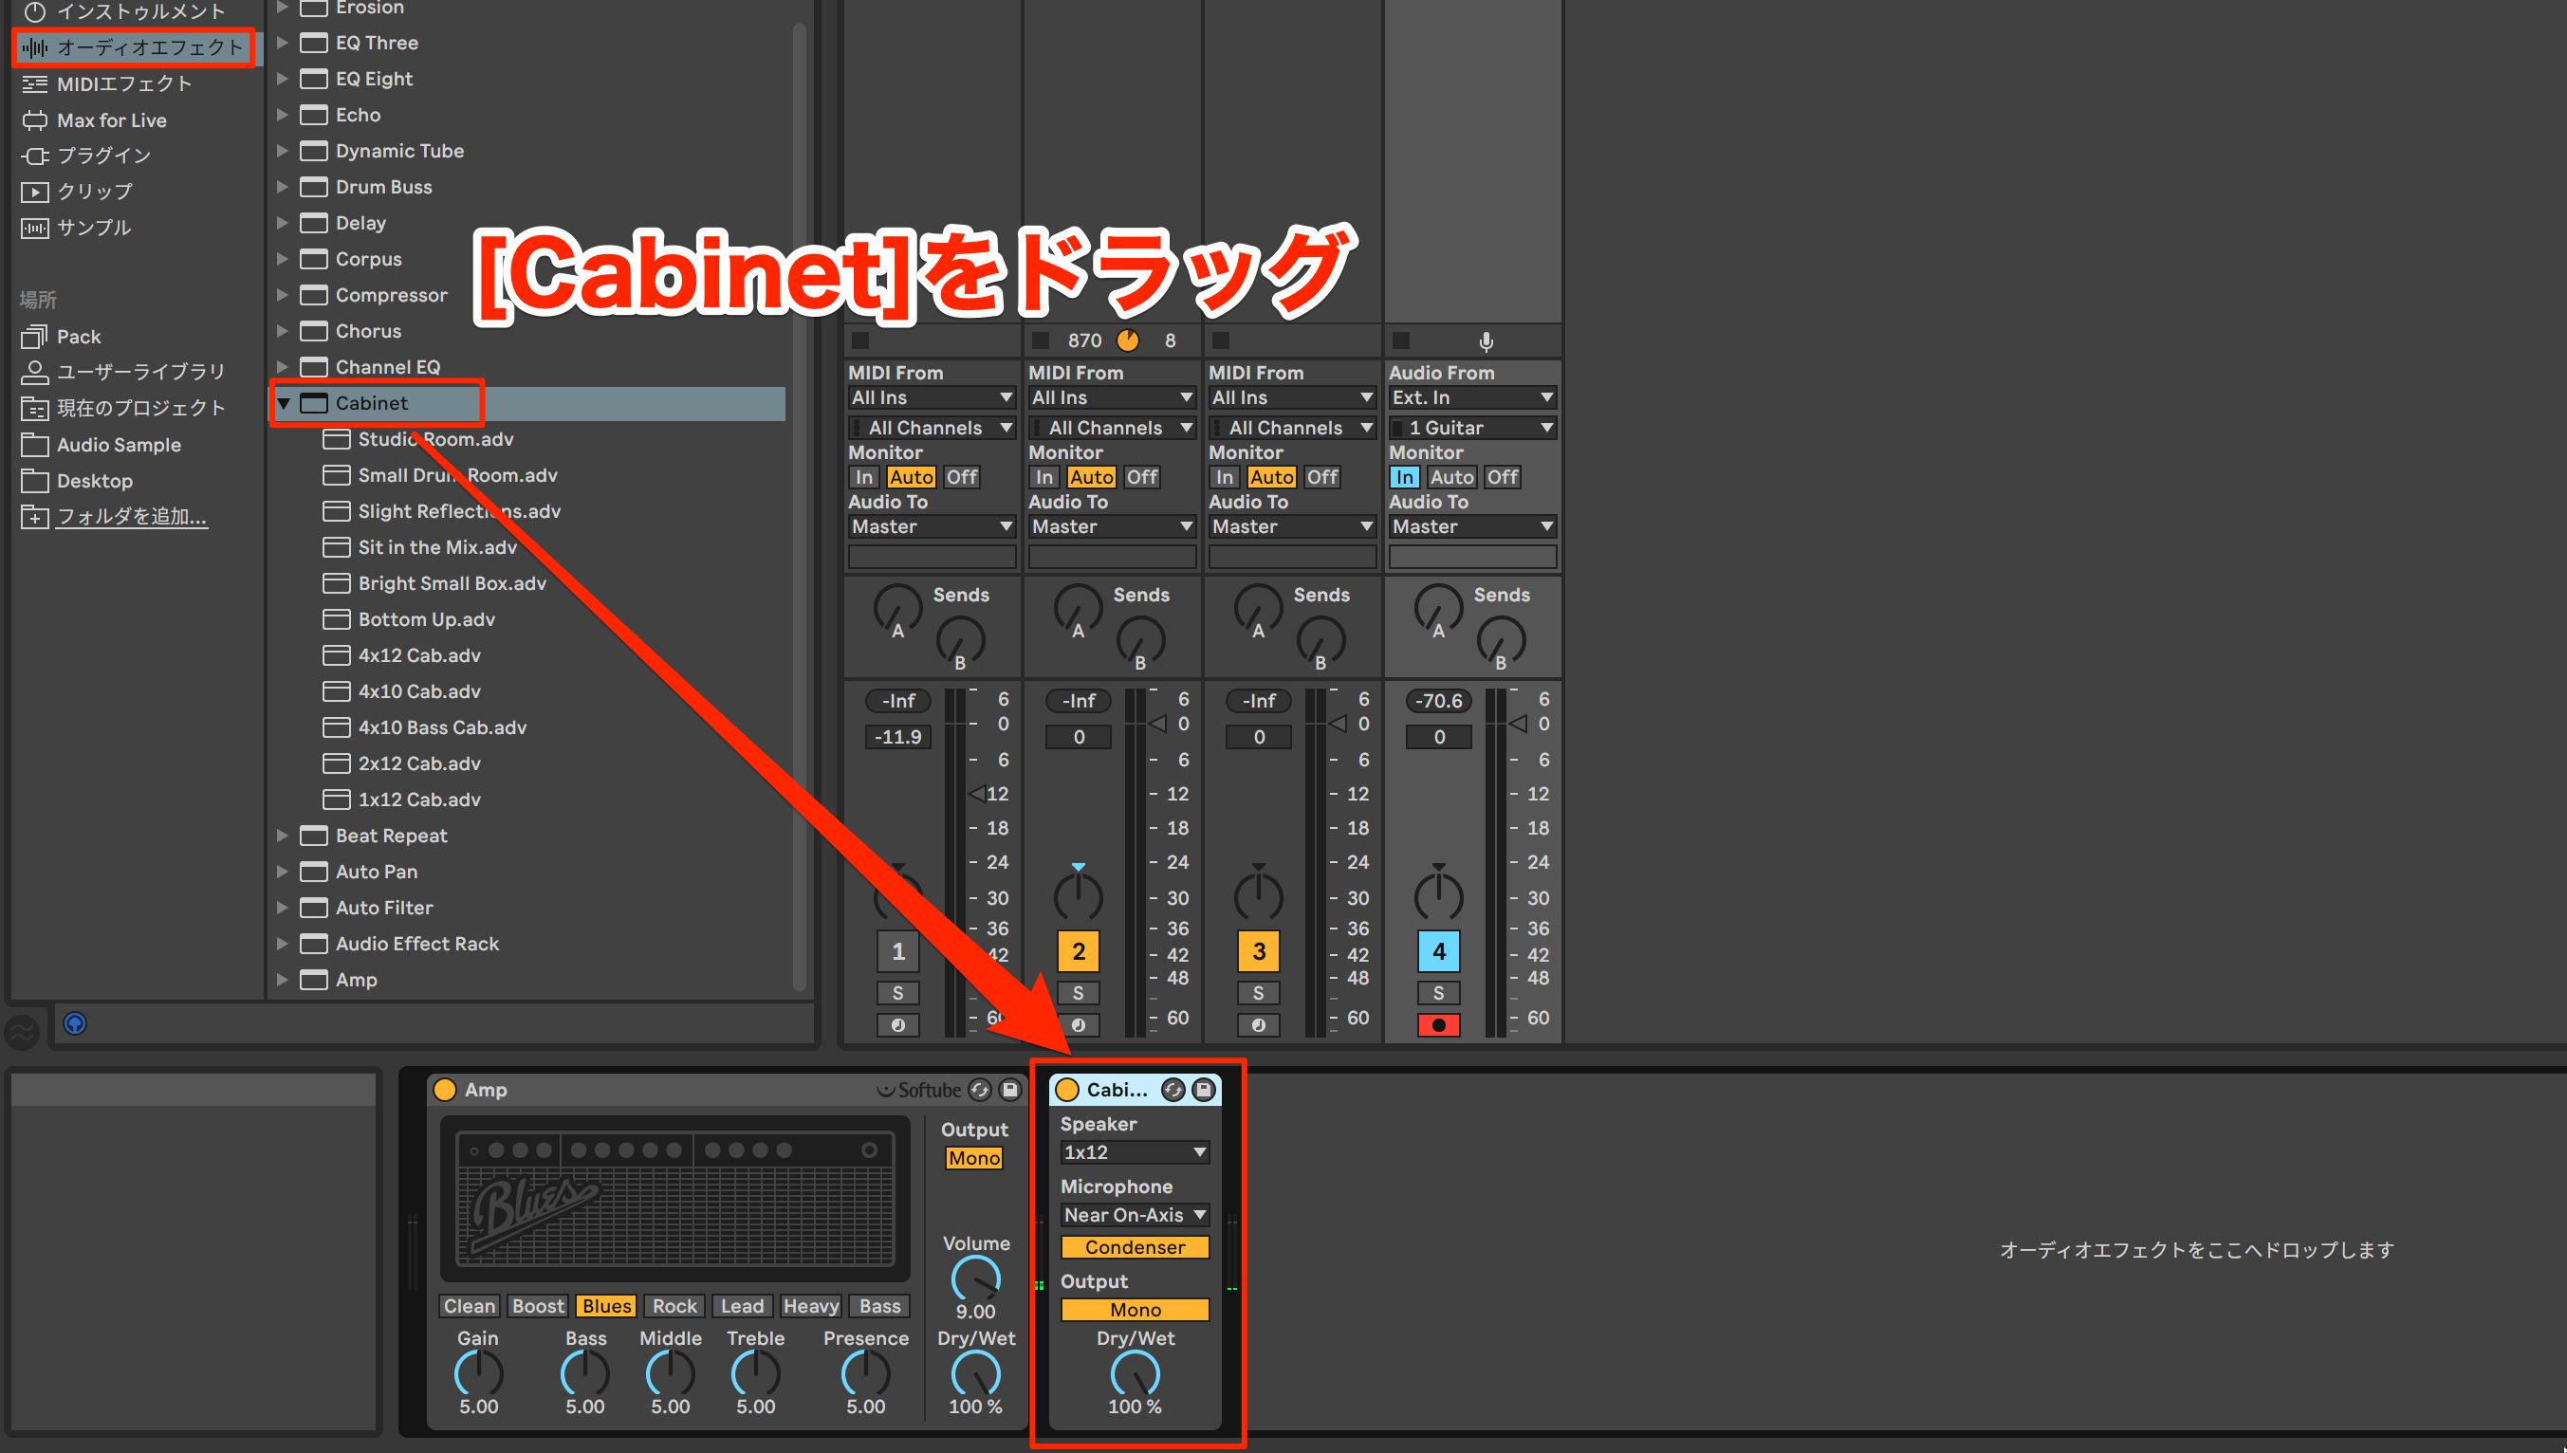Toggle the Cabinet Condenser microphone button

click(x=1135, y=1247)
